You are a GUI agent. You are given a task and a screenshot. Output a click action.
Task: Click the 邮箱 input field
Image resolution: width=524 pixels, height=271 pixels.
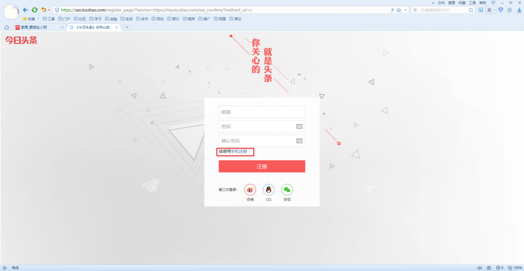261,112
